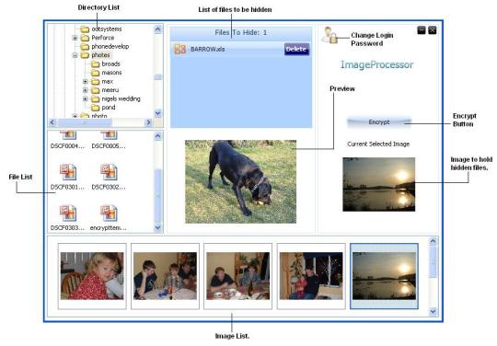Screen dimensions: 497x346
Task: Directory list scroll down arrow
Action: pos(158,113)
